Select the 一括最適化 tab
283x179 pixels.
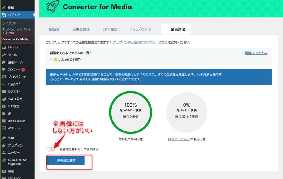176,29
